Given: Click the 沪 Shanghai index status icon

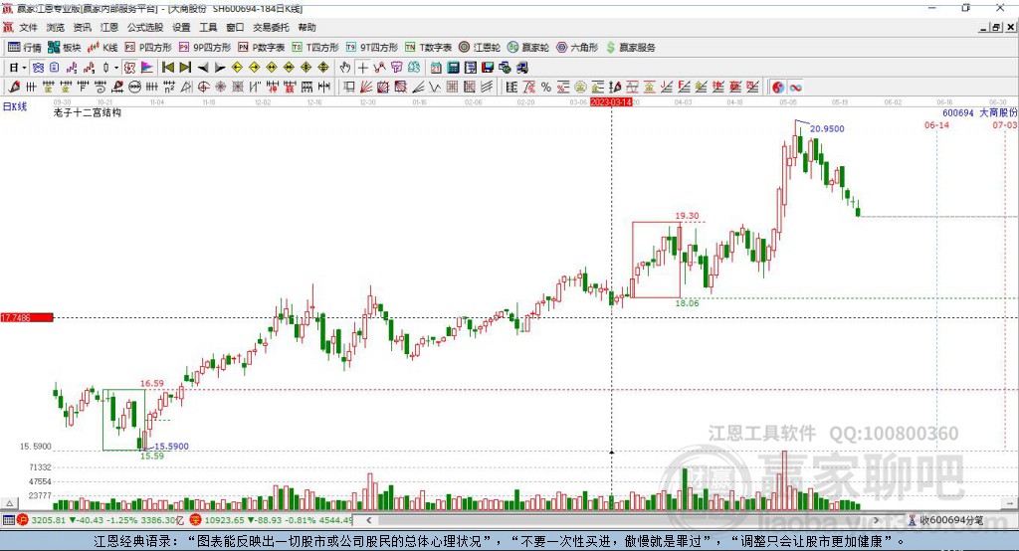Looking at the screenshot, I should click(x=22, y=520).
